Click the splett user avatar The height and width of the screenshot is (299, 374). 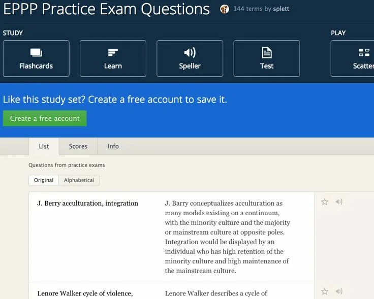[x=225, y=9]
